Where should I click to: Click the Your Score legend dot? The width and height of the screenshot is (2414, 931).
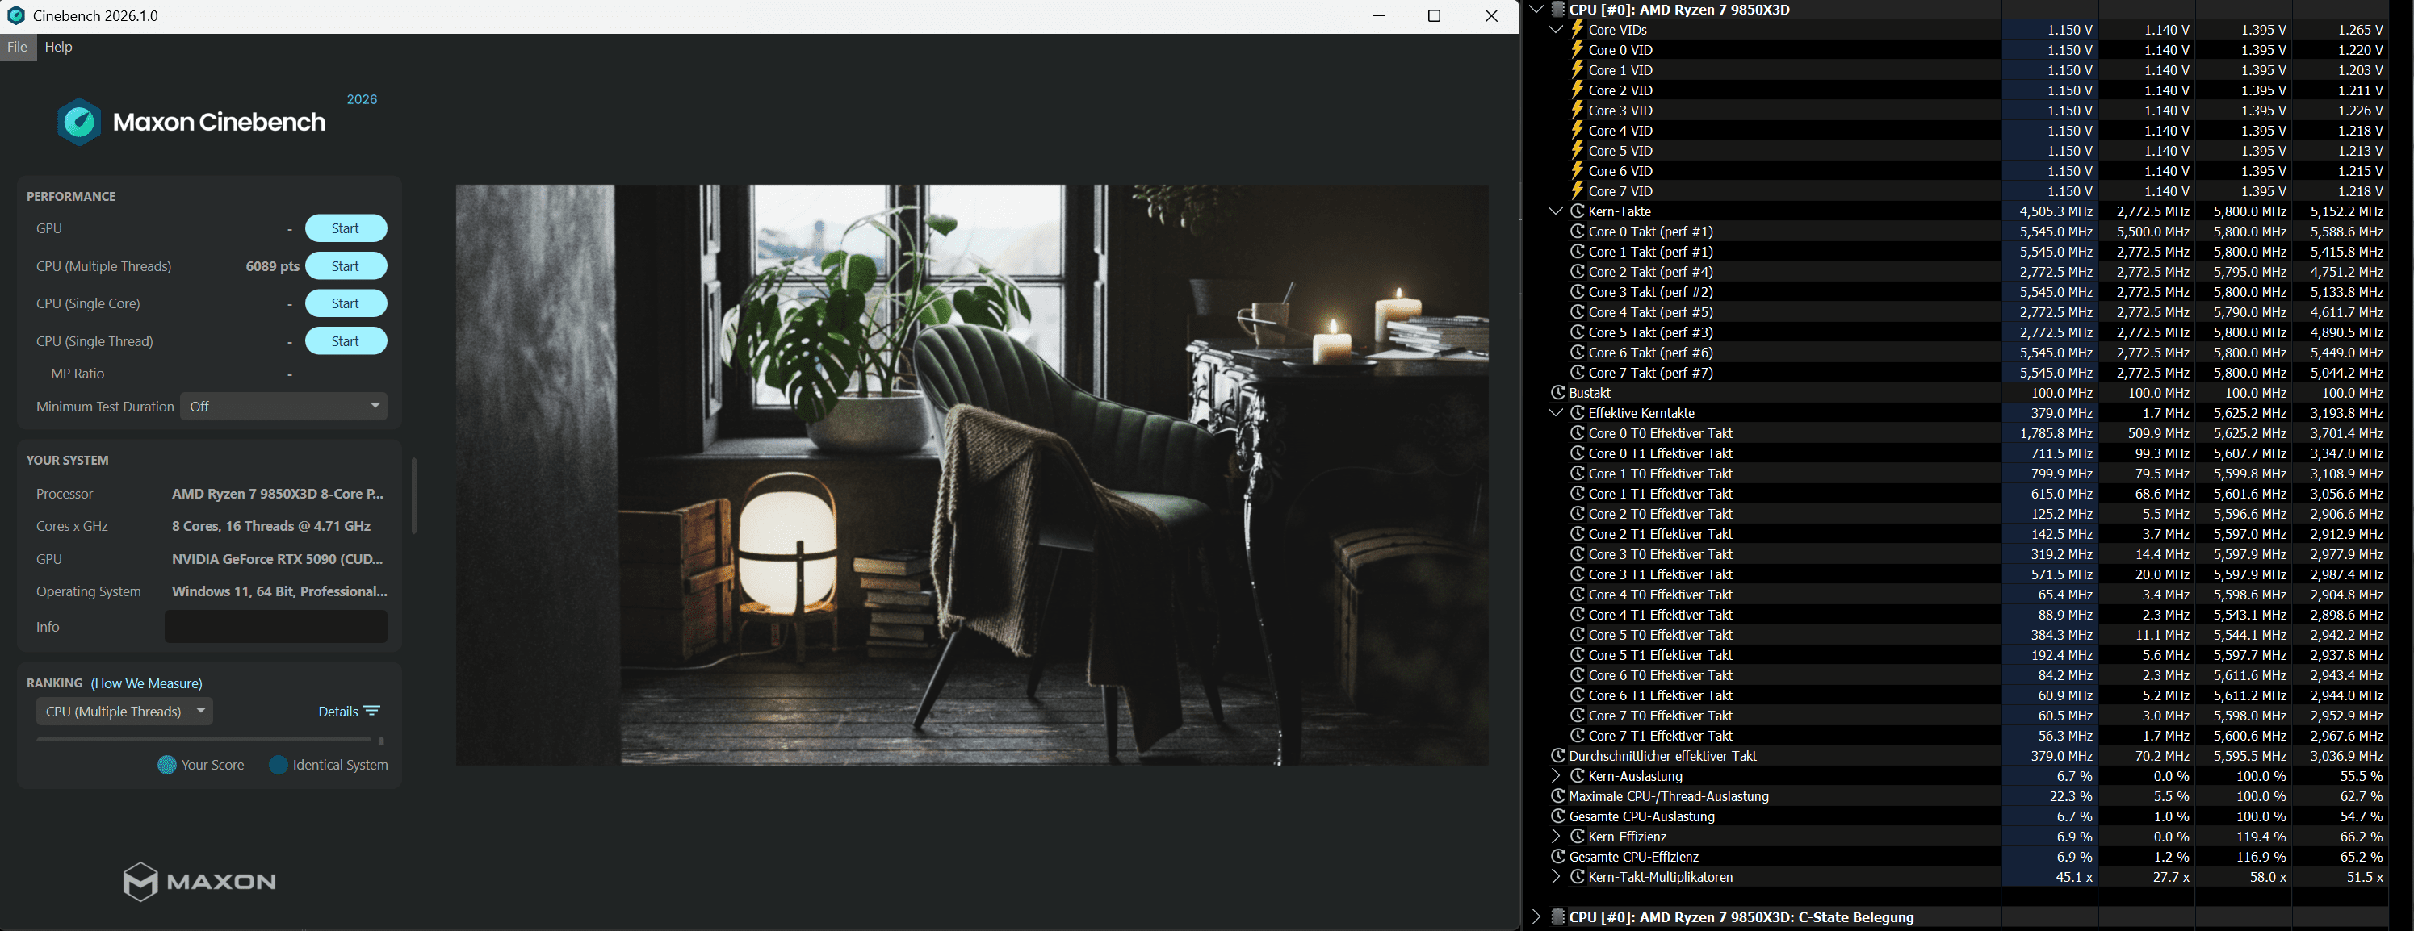tap(167, 764)
